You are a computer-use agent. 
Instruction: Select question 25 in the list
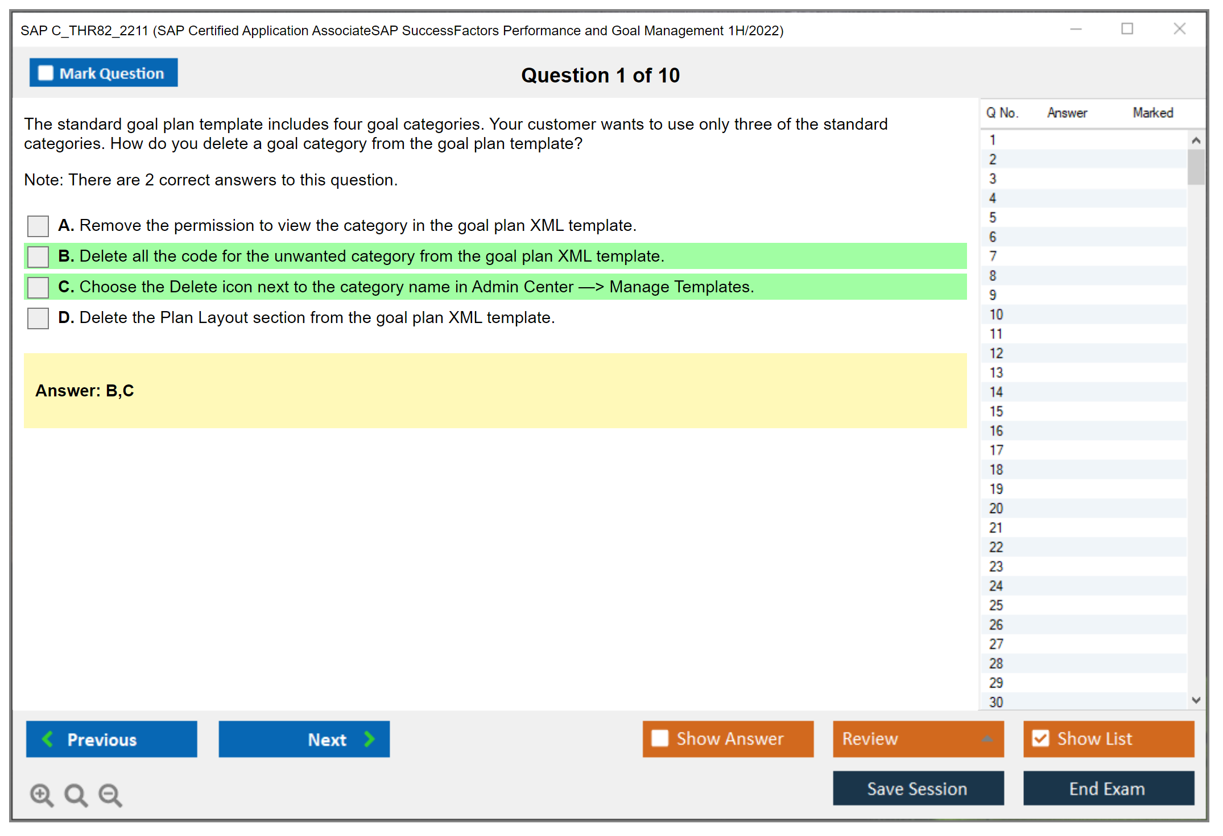pyautogui.click(x=996, y=605)
